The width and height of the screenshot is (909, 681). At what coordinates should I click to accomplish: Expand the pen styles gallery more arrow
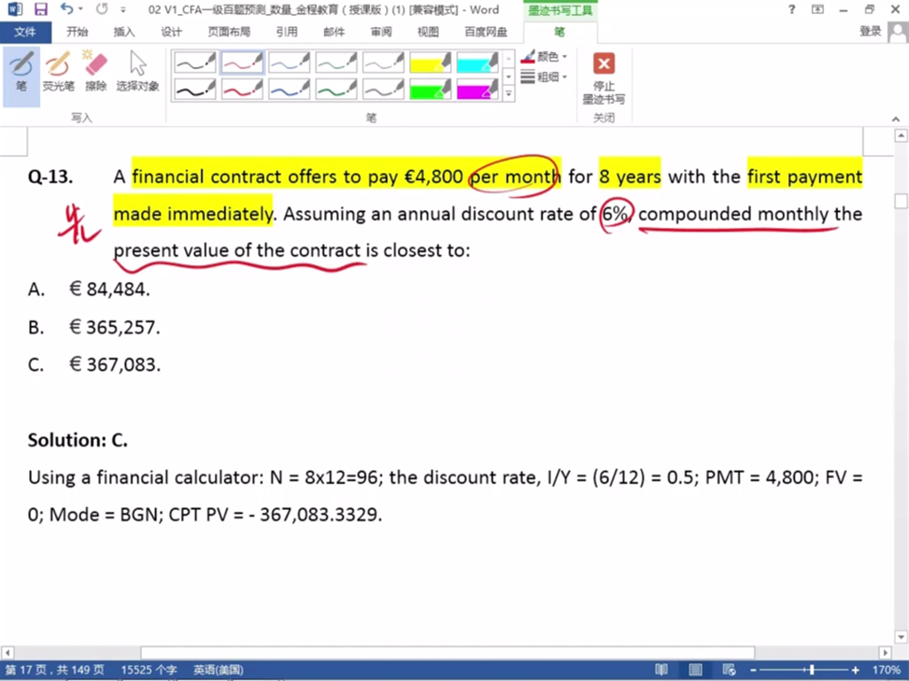click(x=509, y=92)
